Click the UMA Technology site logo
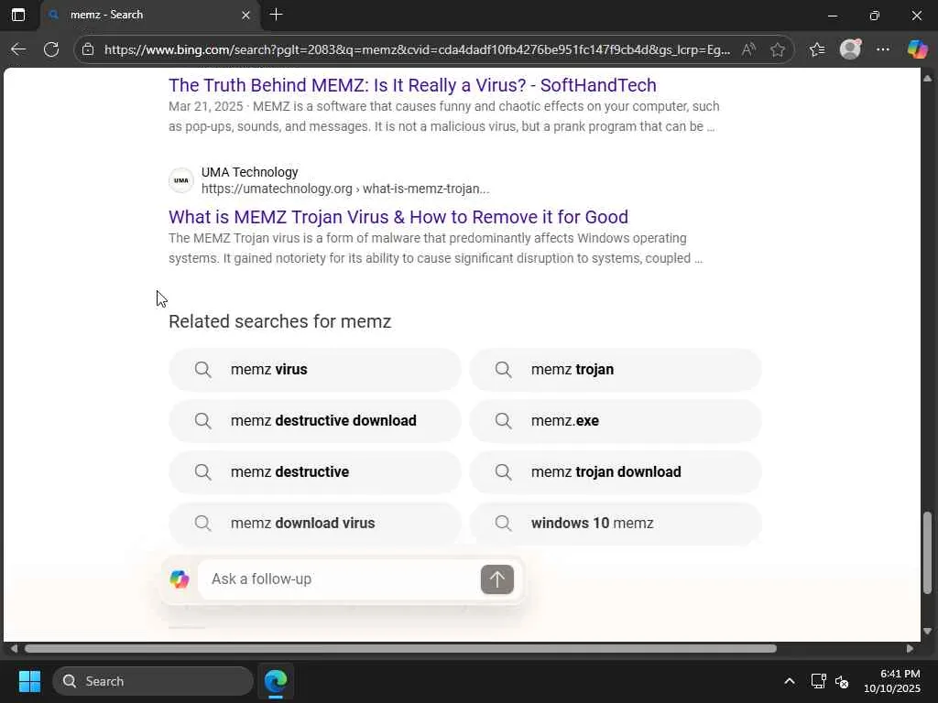938x703 pixels. [181, 180]
